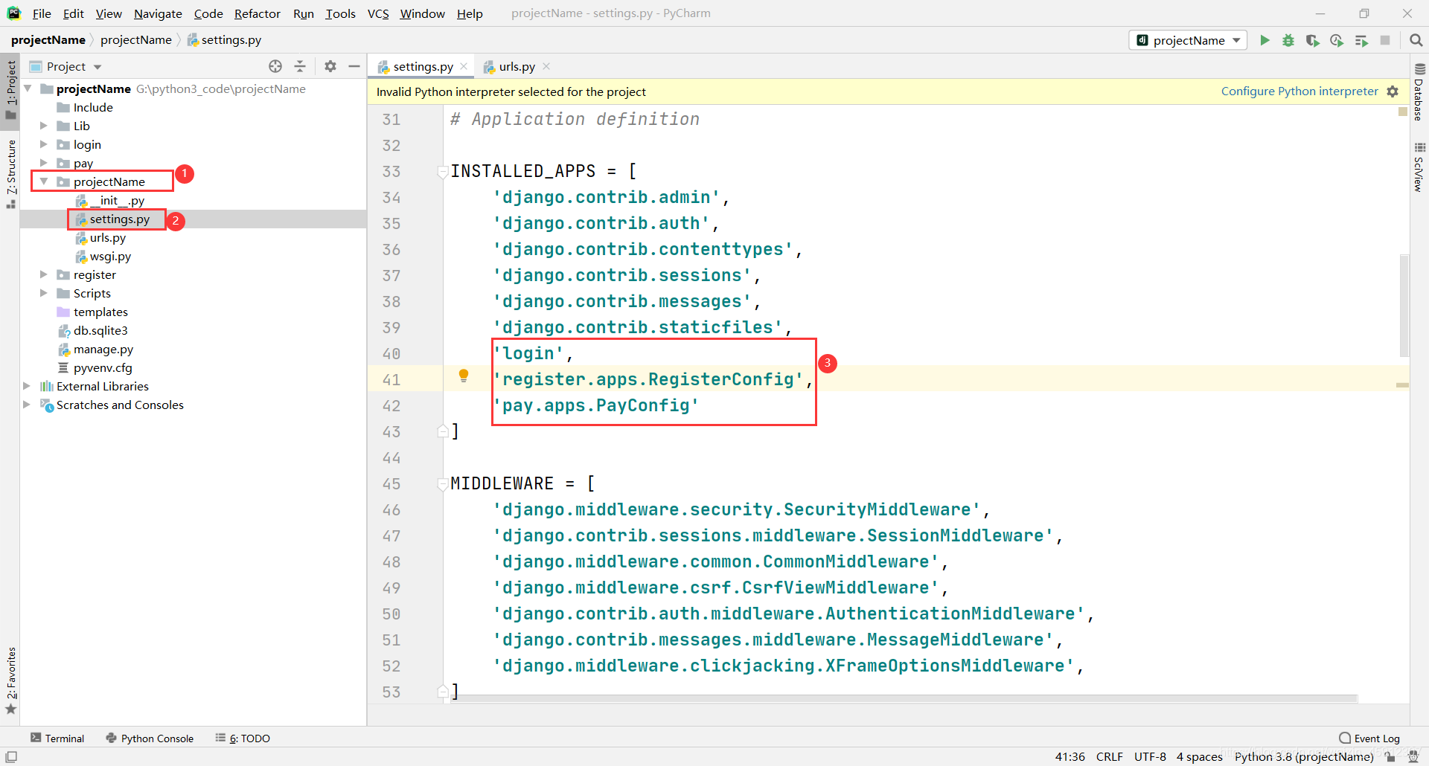The height and width of the screenshot is (766, 1429).
Task: Expand External Libraries node
Action: tap(27, 386)
